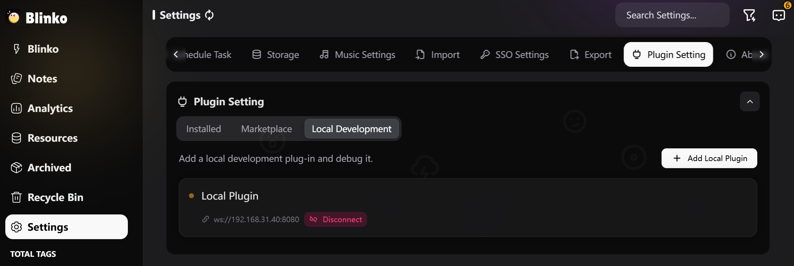Screen dimensions: 794x266
Task: Open the filter icon in top bar
Action: (749, 15)
